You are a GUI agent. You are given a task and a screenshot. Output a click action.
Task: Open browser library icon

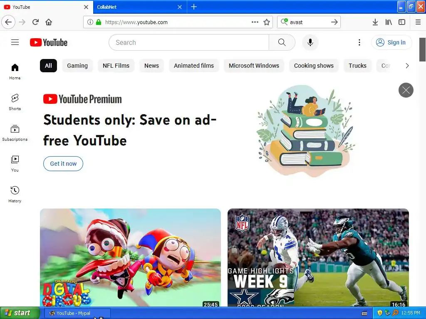point(389,22)
